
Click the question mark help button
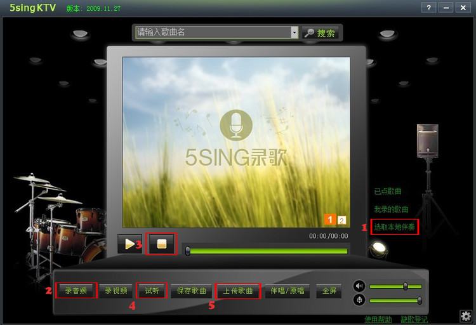pyautogui.click(x=428, y=8)
